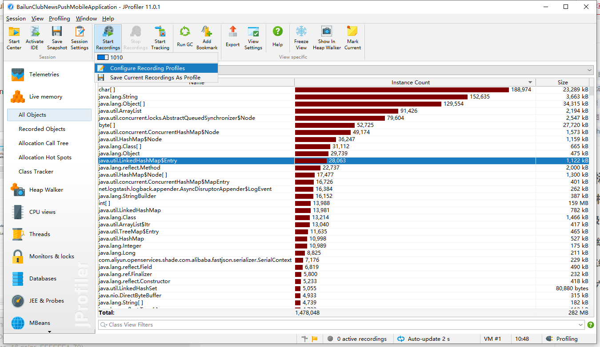Open View Settings from toolbar
Screen dimensions: 600x347
(x=253, y=38)
